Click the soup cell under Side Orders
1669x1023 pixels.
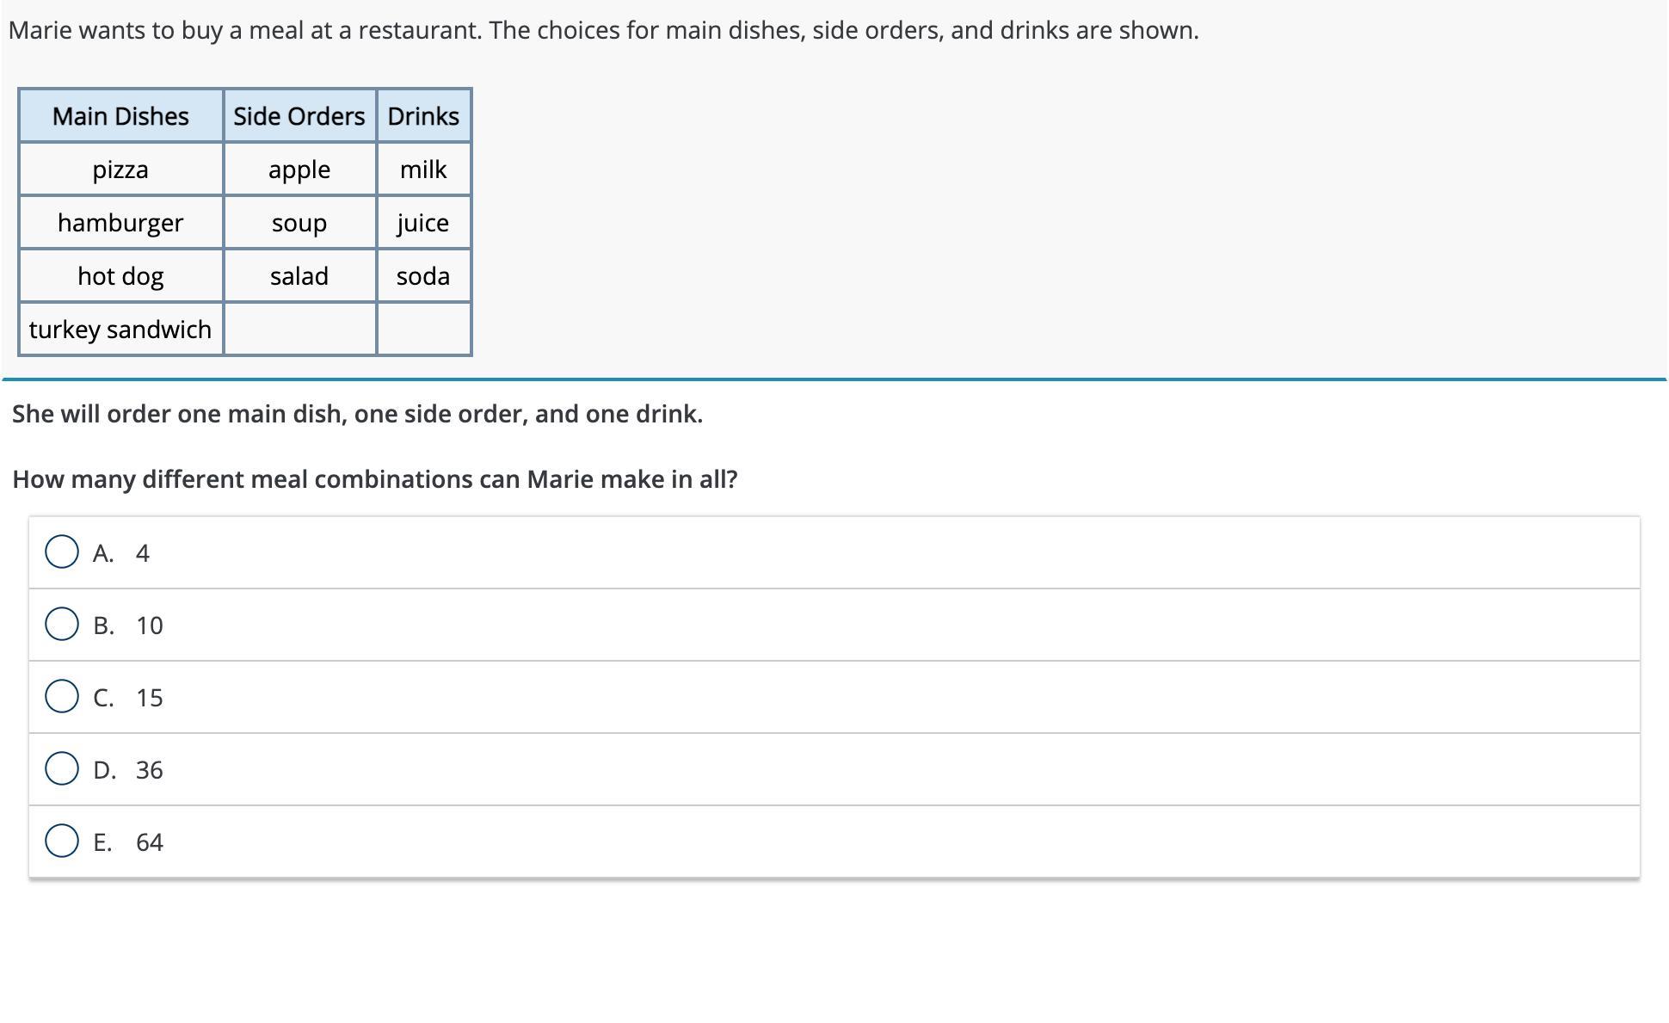[299, 222]
